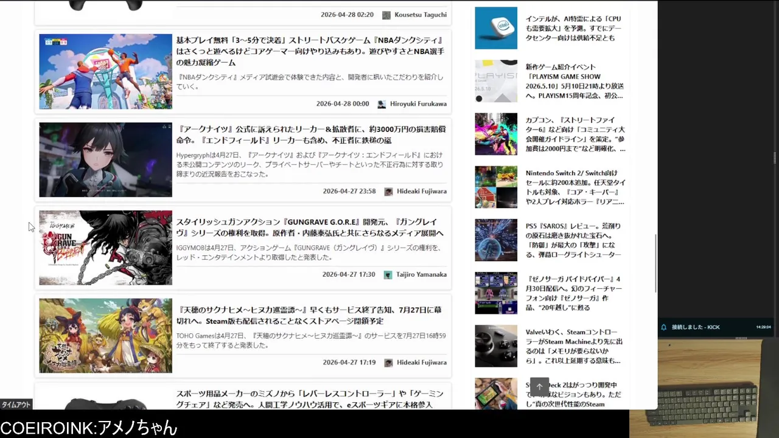Open the Valve Steamコントローラー sidebar headline
The height and width of the screenshot is (438, 779).
(x=574, y=346)
